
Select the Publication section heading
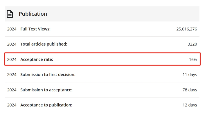(33, 14)
